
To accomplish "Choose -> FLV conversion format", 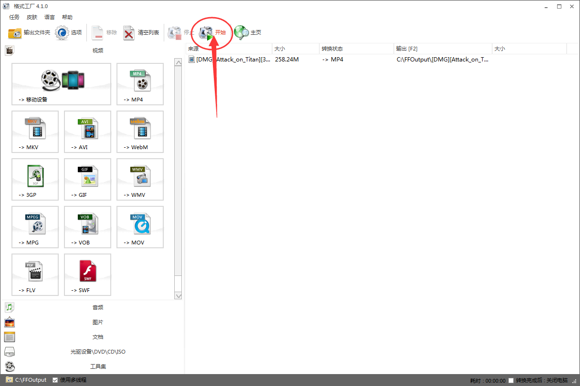I will click(x=35, y=274).
